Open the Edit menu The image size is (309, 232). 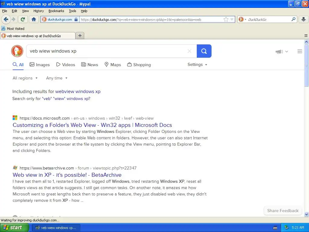(14, 11)
